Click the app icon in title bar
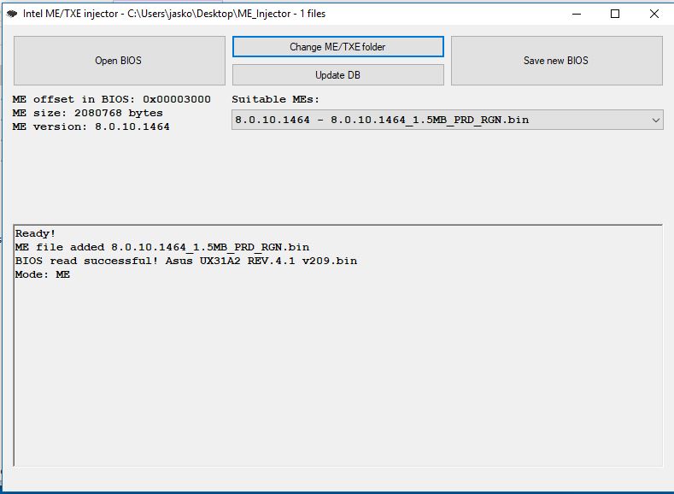Image resolution: width=674 pixels, height=494 pixels. point(12,14)
